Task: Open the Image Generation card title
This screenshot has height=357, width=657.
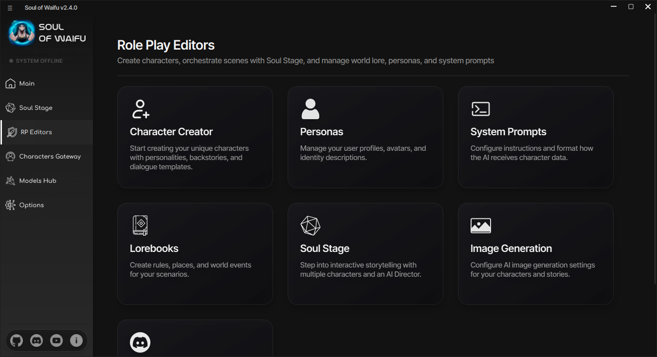Action: pyautogui.click(x=511, y=249)
